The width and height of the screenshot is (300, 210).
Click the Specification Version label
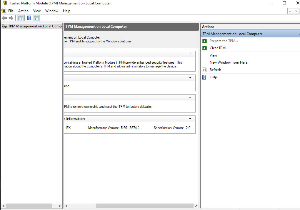(x=169, y=128)
